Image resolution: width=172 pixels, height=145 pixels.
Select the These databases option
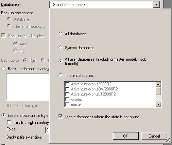pyautogui.click(x=61, y=75)
